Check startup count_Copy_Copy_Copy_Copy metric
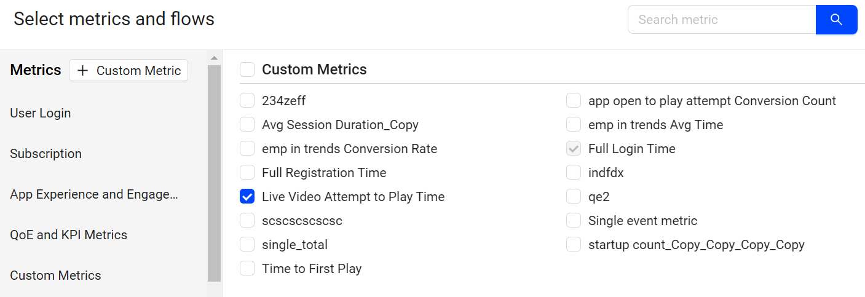This screenshot has height=297, width=865. point(574,245)
